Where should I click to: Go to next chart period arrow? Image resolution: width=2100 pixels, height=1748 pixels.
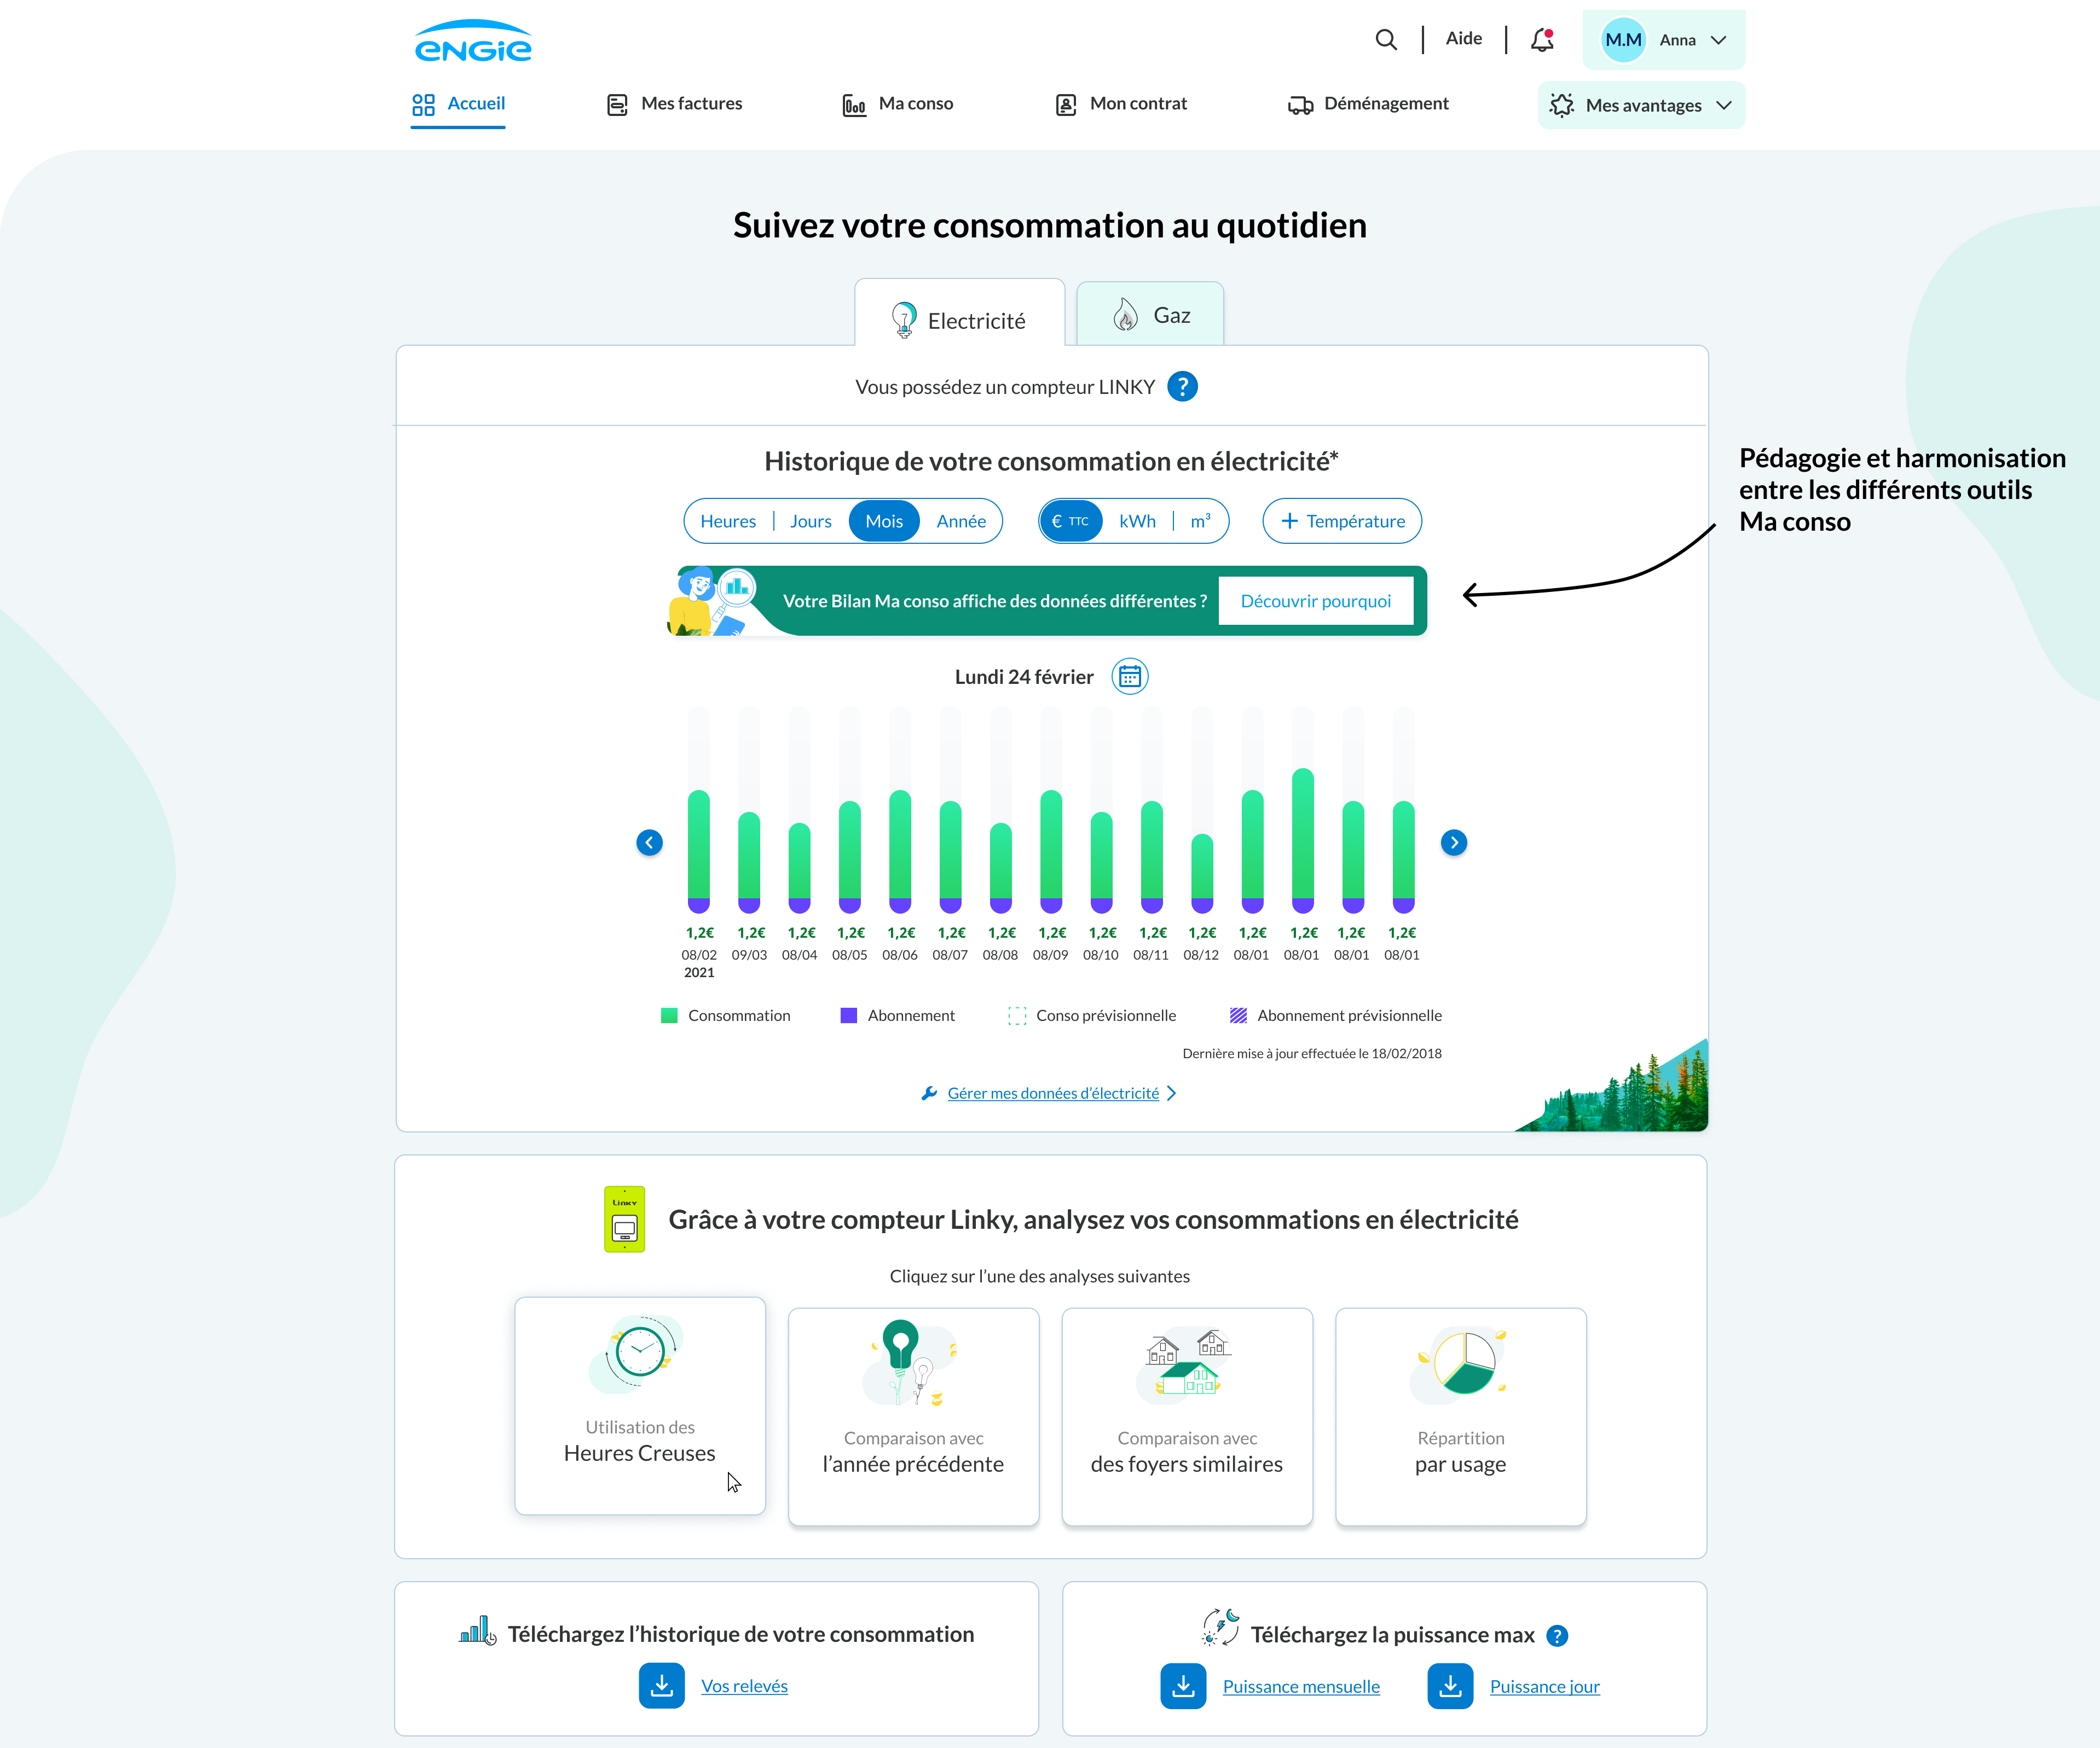click(x=1454, y=843)
